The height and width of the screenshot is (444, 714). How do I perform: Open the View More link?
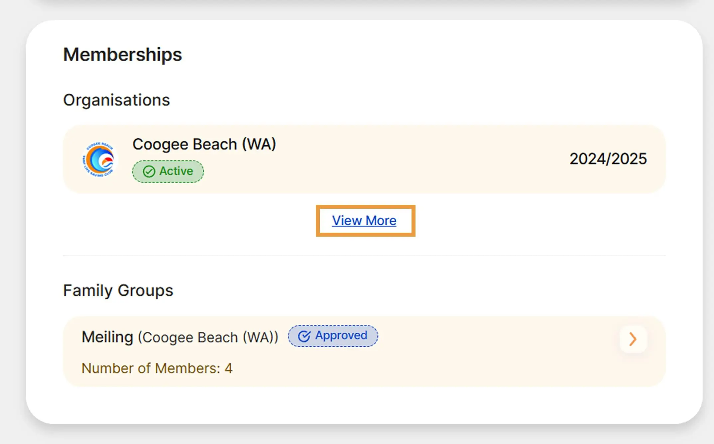coord(364,221)
